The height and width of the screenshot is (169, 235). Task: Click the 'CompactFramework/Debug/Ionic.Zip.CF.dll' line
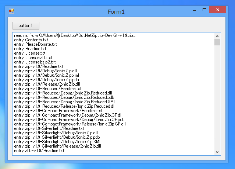tap(68, 115)
